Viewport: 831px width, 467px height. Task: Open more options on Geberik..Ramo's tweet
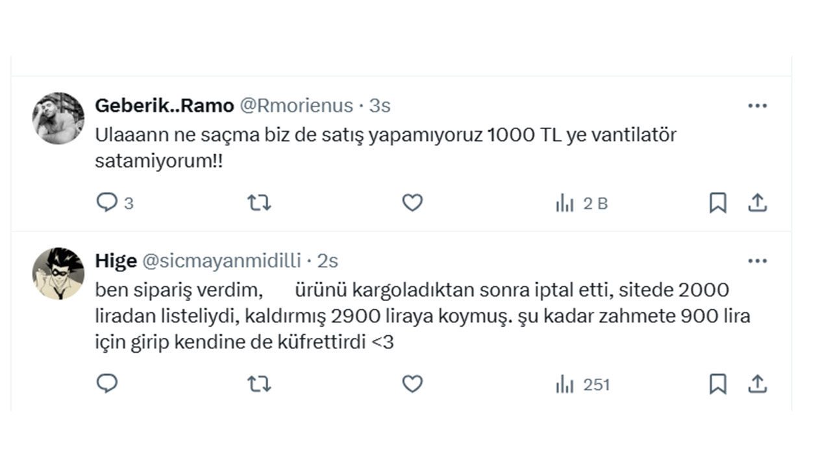click(757, 106)
